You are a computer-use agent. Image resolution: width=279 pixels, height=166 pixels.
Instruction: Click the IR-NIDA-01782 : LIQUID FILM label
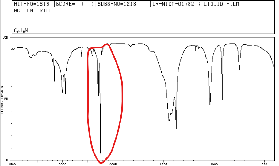[x=196, y=4]
